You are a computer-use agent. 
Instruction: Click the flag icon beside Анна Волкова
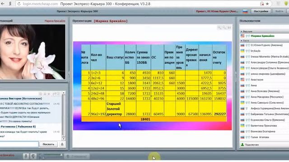pyautogui.click(x=242, y=91)
